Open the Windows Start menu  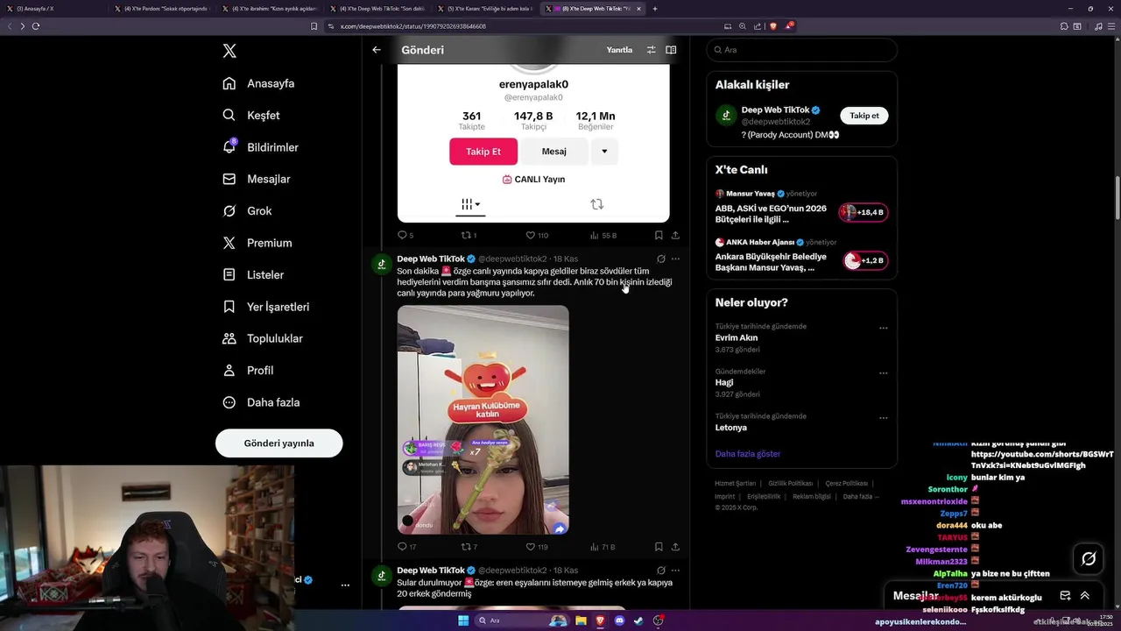tap(463, 620)
